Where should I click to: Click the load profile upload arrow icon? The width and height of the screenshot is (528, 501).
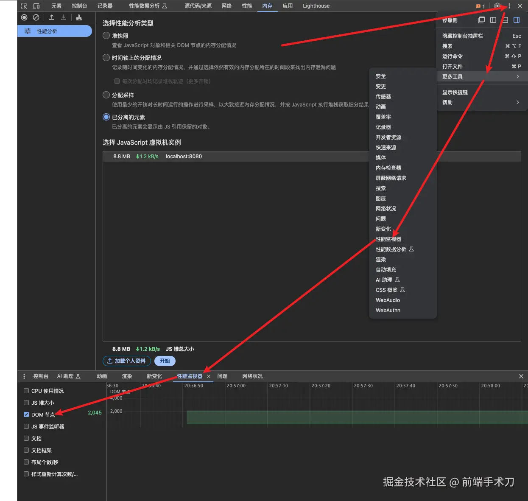(x=52, y=17)
